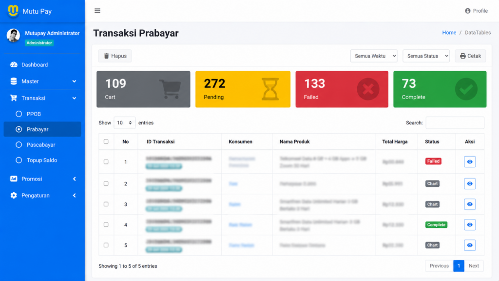
Task: Go to Home breadcrumb link
Action: pyautogui.click(x=449, y=33)
